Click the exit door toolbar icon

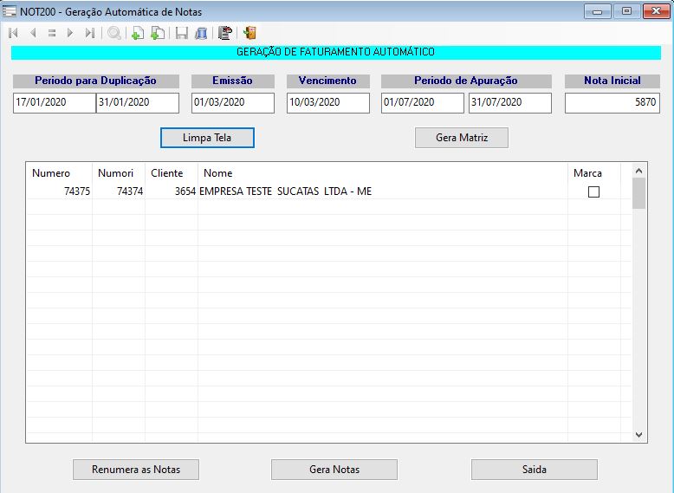pos(250,33)
